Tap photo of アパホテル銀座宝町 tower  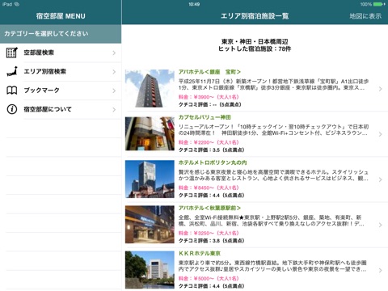point(150,88)
